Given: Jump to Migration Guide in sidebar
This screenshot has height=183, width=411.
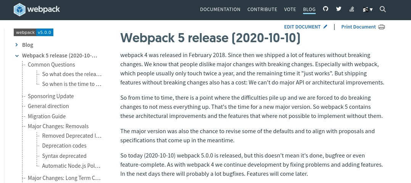Looking at the screenshot, I should click(47, 116).
